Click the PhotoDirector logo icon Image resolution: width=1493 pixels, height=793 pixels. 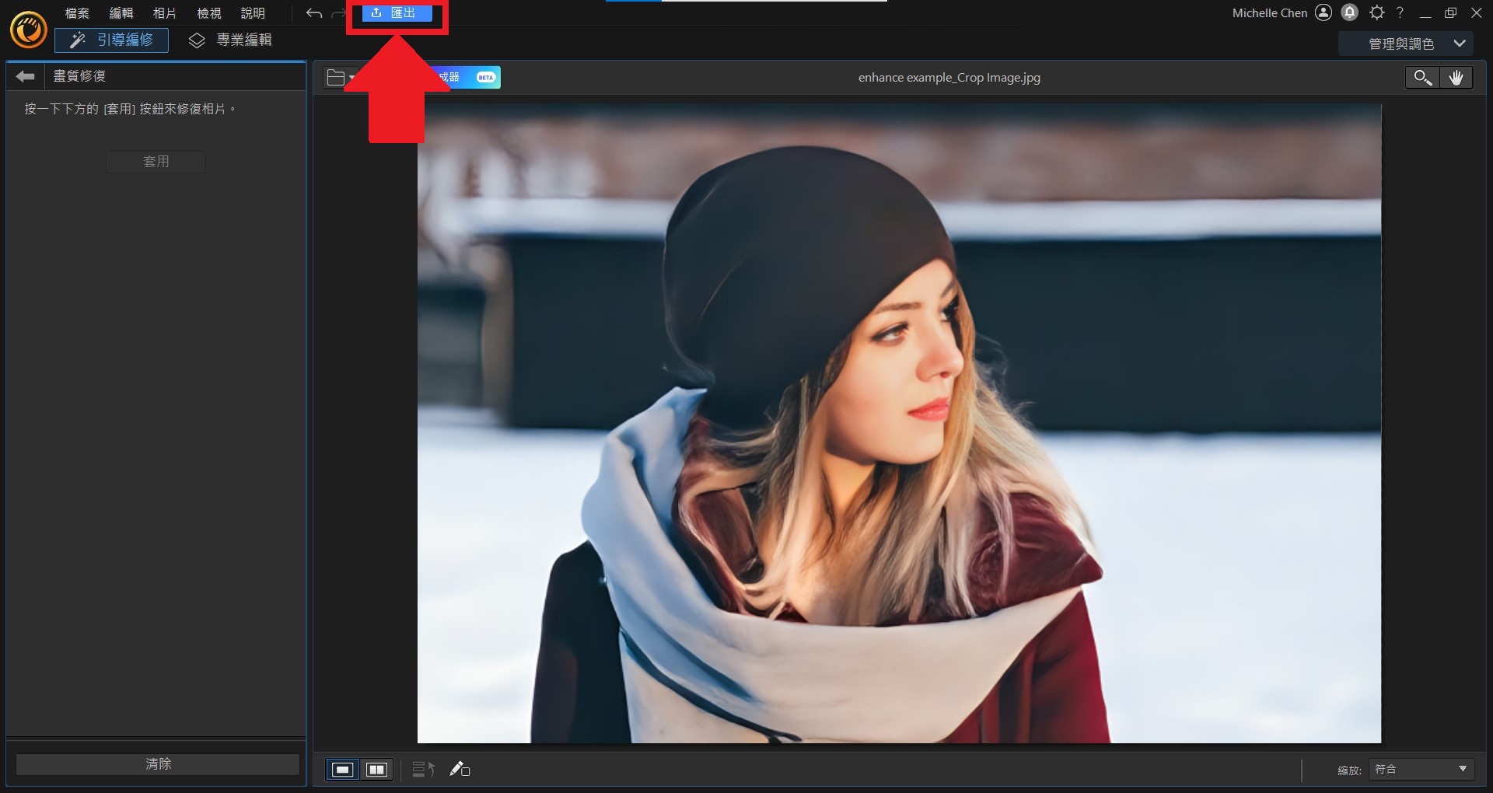(x=28, y=30)
